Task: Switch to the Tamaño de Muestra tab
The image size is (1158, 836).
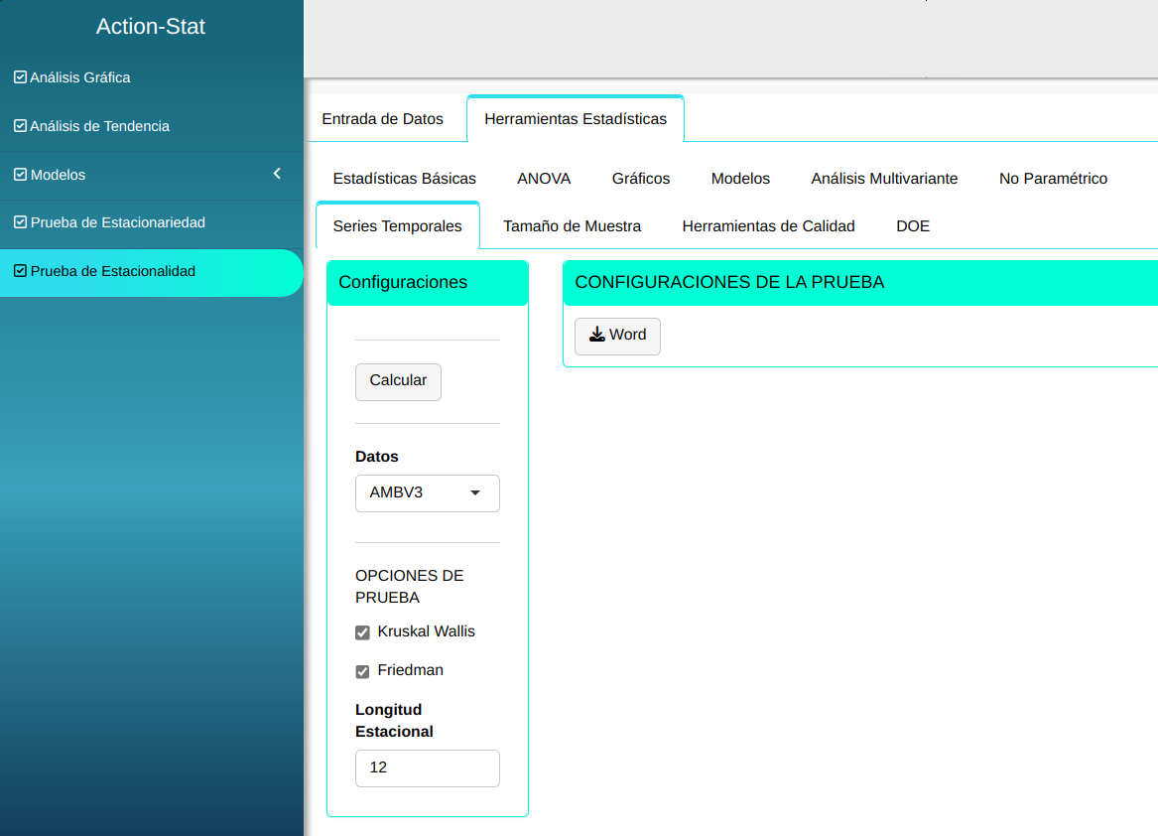Action: [572, 226]
